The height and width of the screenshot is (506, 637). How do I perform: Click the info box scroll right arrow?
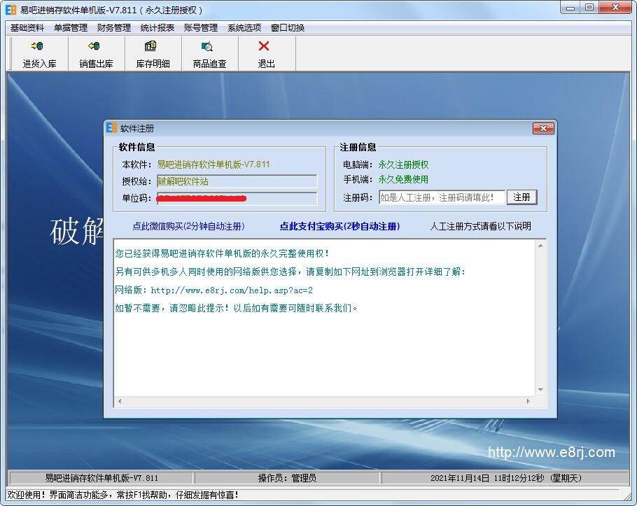(x=528, y=401)
